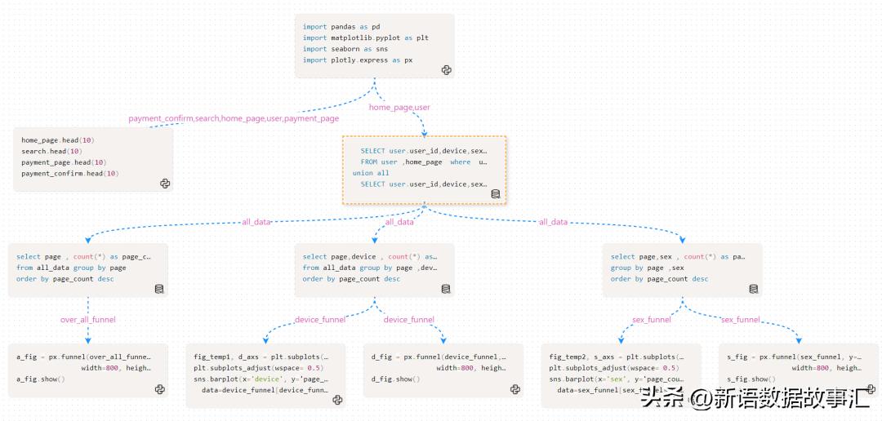Click 'order by page_count desc' in the page,sex query cell
This screenshot has width=882, height=421.
click(x=660, y=279)
